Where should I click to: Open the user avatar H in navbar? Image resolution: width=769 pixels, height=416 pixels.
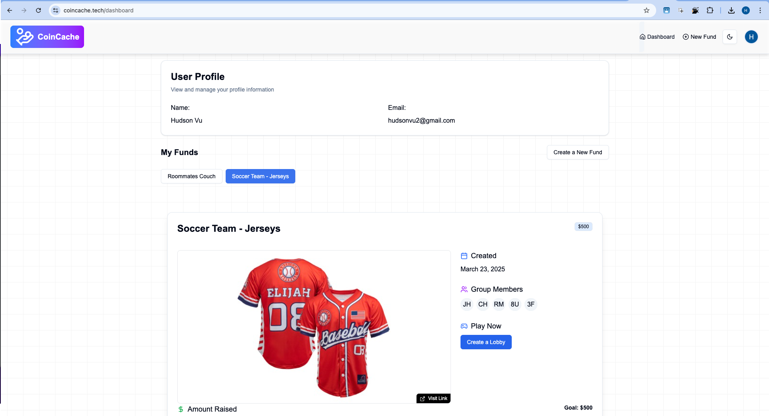751,37
